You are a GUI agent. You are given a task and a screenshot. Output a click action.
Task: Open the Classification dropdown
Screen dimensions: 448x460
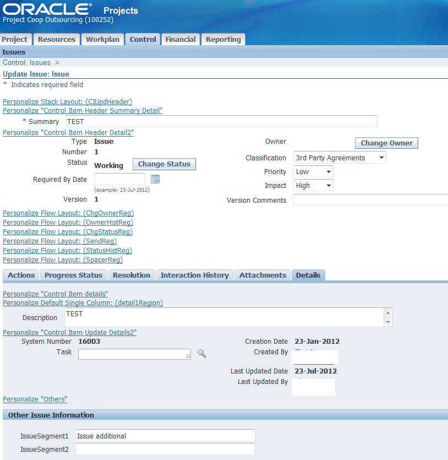click(380, 157)
